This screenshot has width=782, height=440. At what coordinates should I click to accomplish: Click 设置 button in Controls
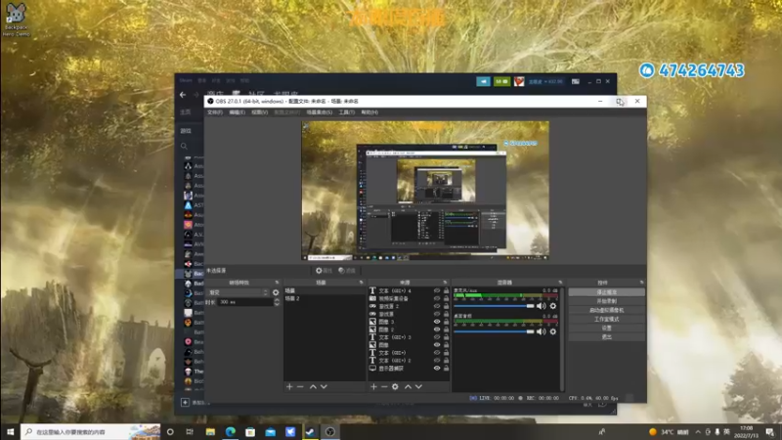coord(606,329)
